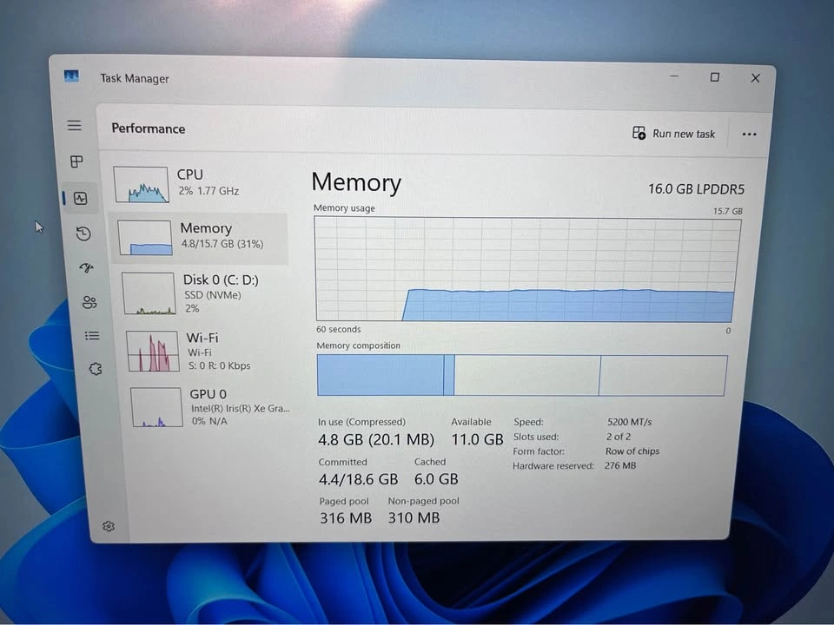The width and height of the screenshot is (834, 625).
Task: Open Task Manager settings gear
Action: tap(109, 526)
